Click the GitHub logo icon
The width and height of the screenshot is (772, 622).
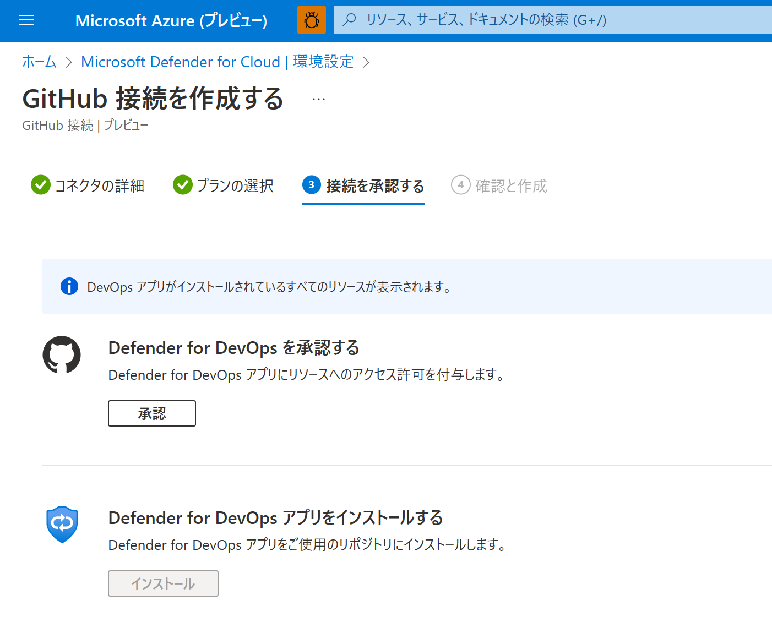[61, 355]
